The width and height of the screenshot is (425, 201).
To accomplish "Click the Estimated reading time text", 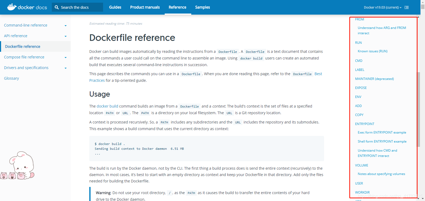I will click(116, 24).
